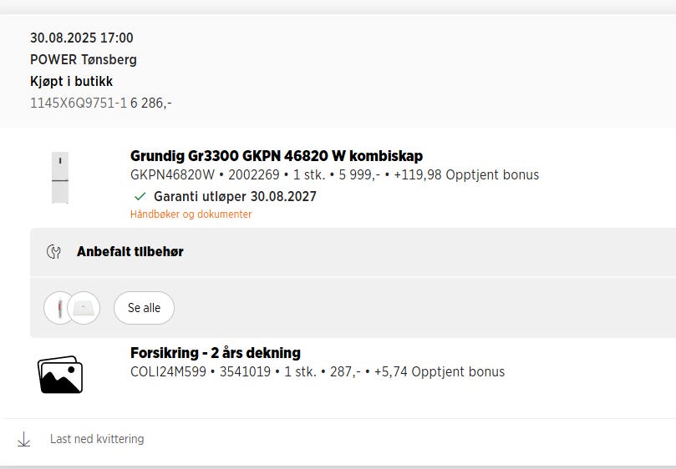Click the placeholder image icon for Forsikring

[60, 374]
